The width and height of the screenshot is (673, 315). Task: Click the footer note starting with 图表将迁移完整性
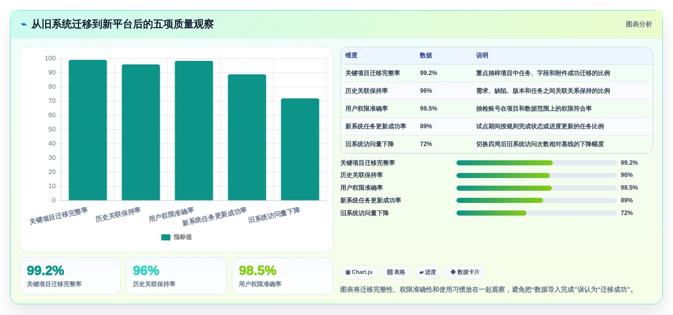pos(488,290)
